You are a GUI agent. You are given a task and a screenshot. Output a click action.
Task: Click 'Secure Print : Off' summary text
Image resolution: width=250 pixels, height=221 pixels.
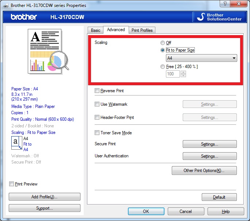coord(26,162)
